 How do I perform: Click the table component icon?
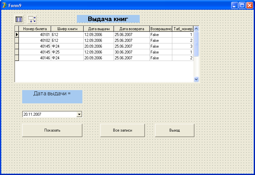coord(19,19)
